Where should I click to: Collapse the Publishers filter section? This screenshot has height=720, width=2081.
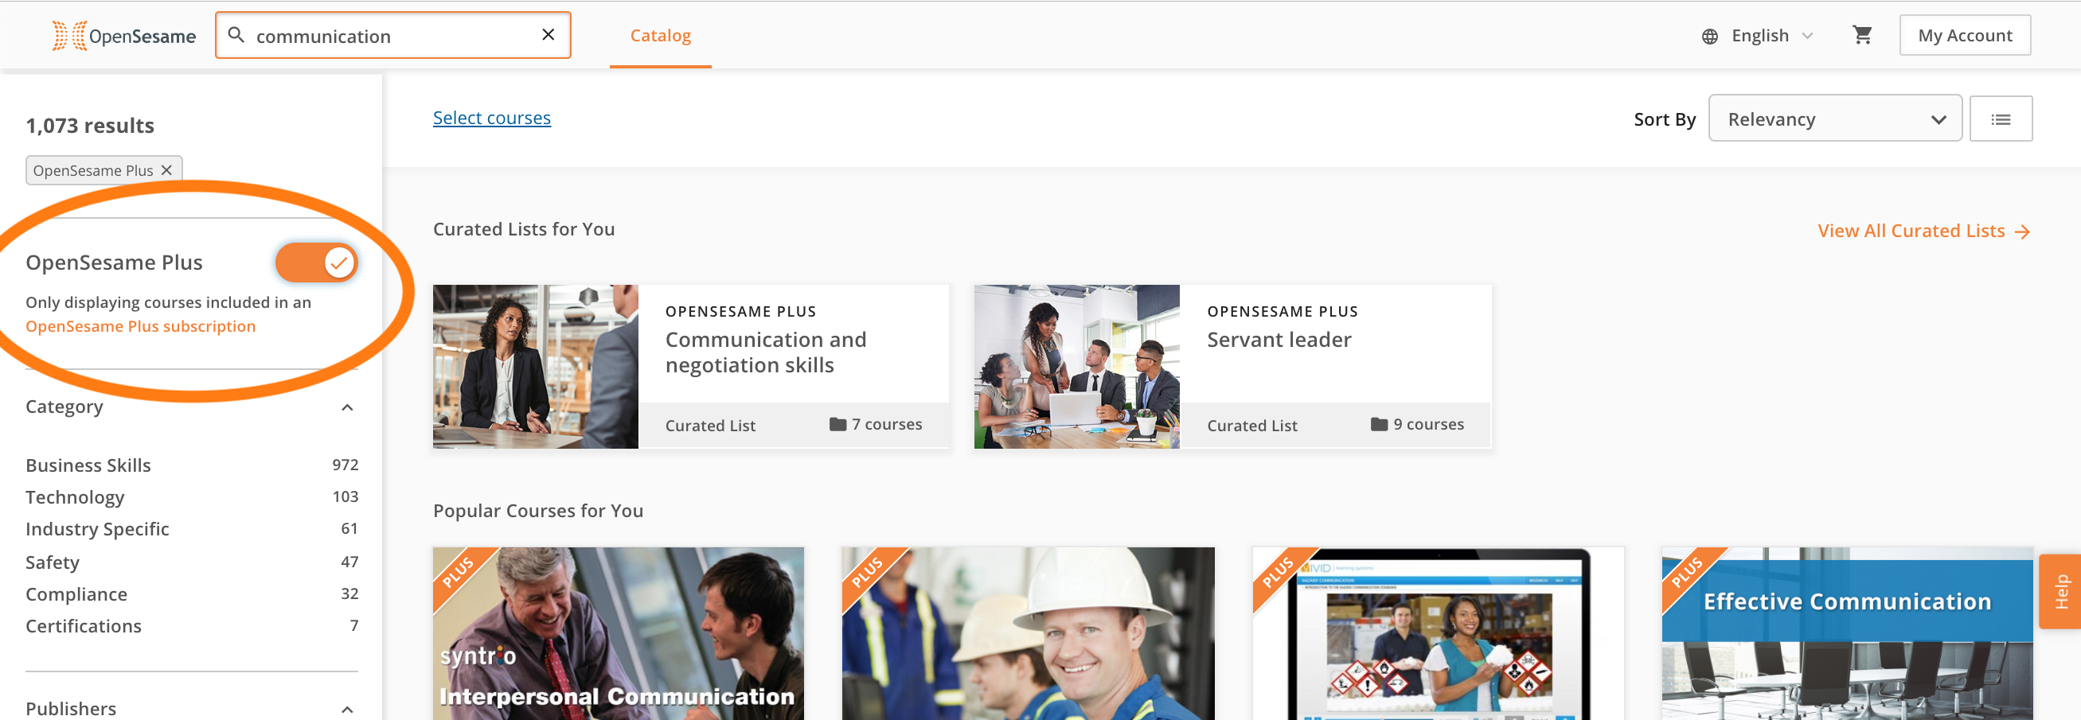(347, 710)
